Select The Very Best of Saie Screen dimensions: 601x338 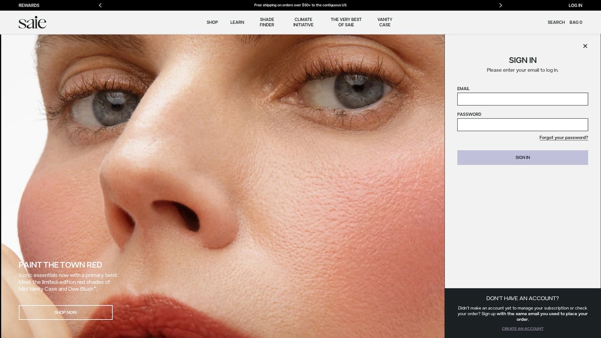click(346, 23)
